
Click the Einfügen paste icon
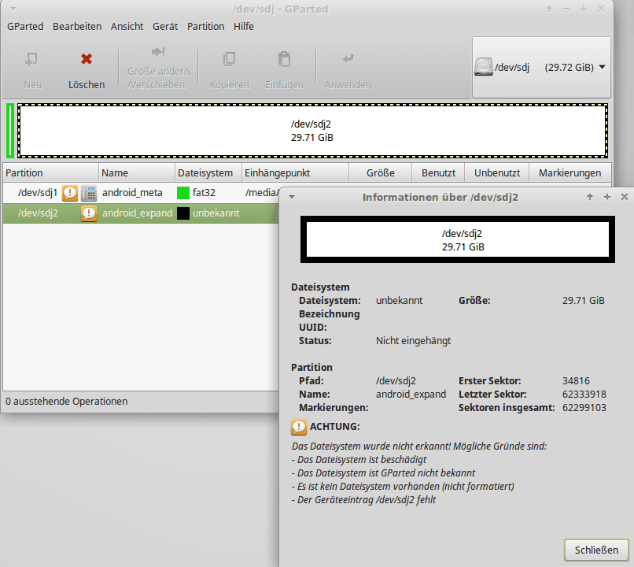click(284, 59)
